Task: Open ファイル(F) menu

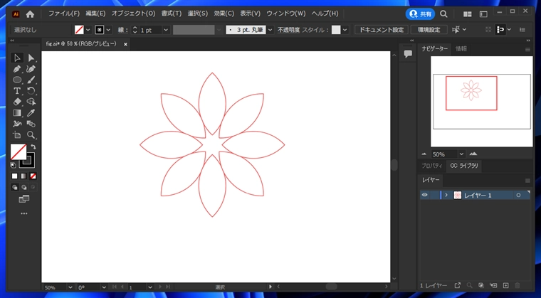Action: click(64, 14)
